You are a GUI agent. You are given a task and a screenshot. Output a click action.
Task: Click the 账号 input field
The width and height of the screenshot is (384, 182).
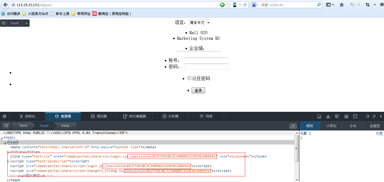pyautogui.click(x=206, y=61)
